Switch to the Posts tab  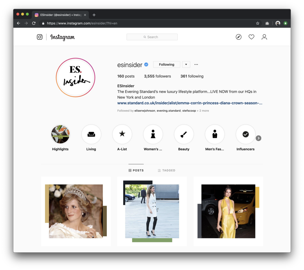[136, 170]
